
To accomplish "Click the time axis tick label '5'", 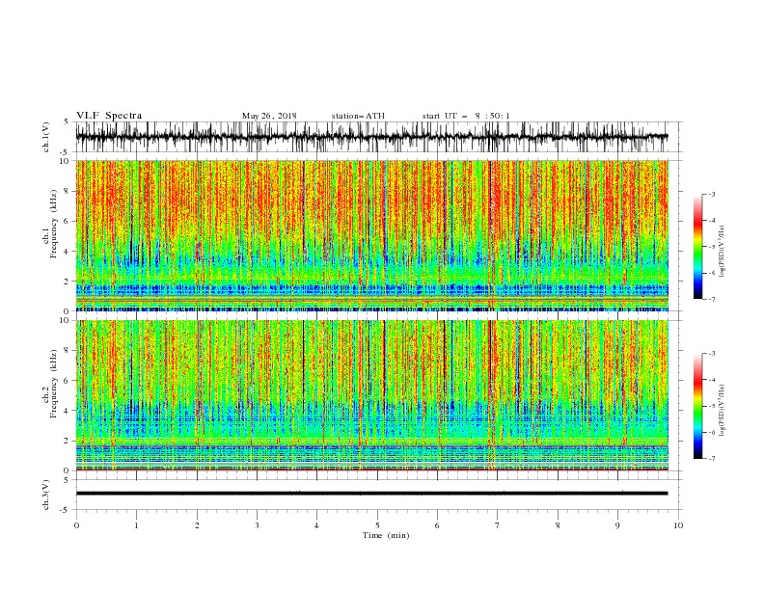I will tap(377, 525).
